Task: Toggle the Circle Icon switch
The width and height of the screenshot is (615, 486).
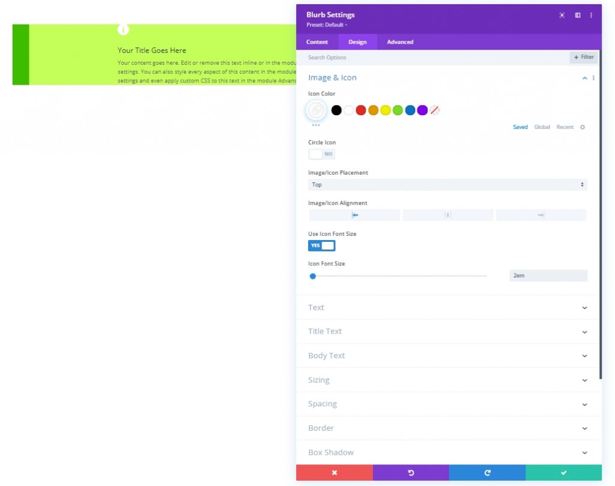Action: (322, 154)
